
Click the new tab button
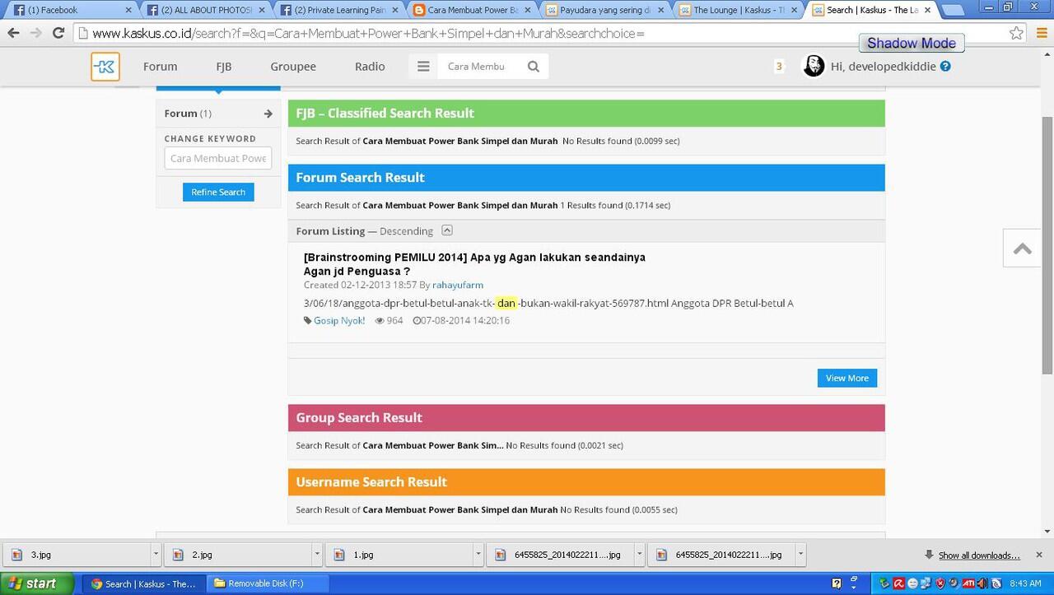953,11
